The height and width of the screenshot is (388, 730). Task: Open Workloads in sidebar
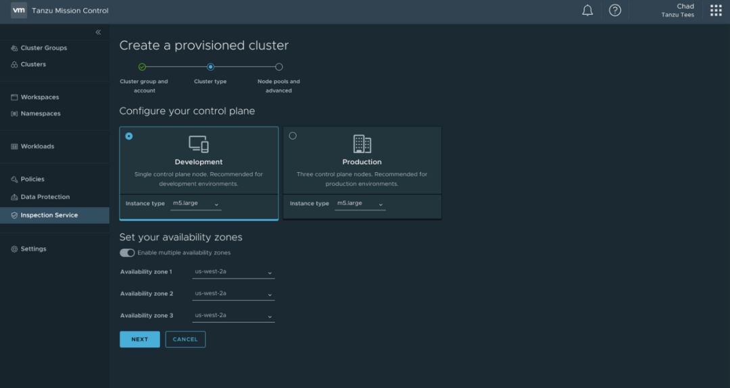pos(37,146)
